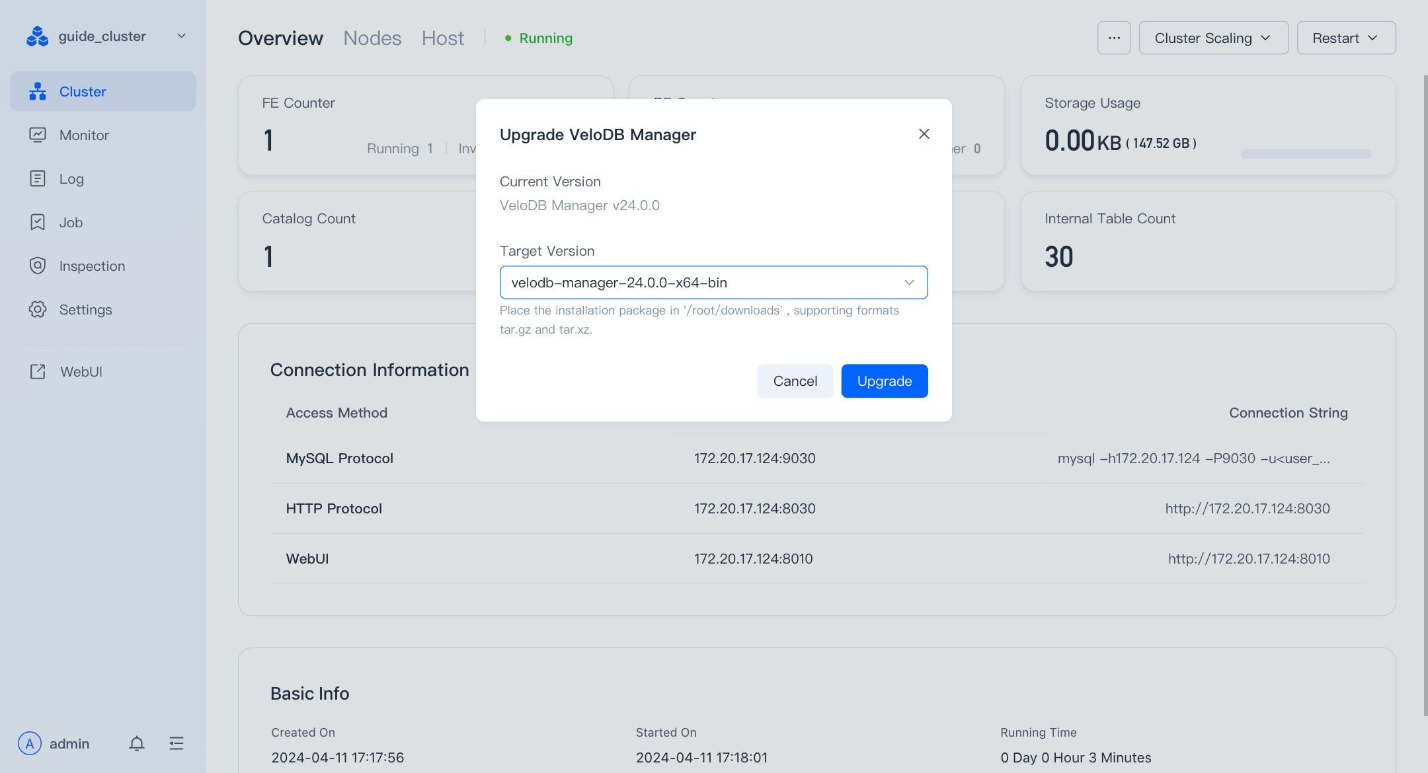Open the external WebUI link
The image size is (1428, 773).
[103, 371]
